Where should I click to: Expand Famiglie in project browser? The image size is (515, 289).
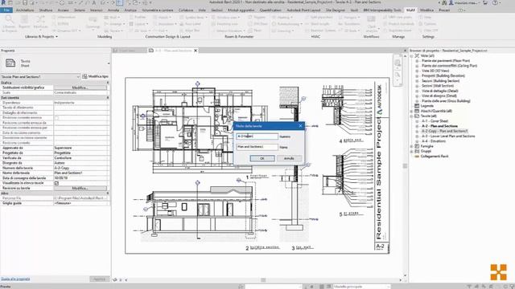[411, 146]
